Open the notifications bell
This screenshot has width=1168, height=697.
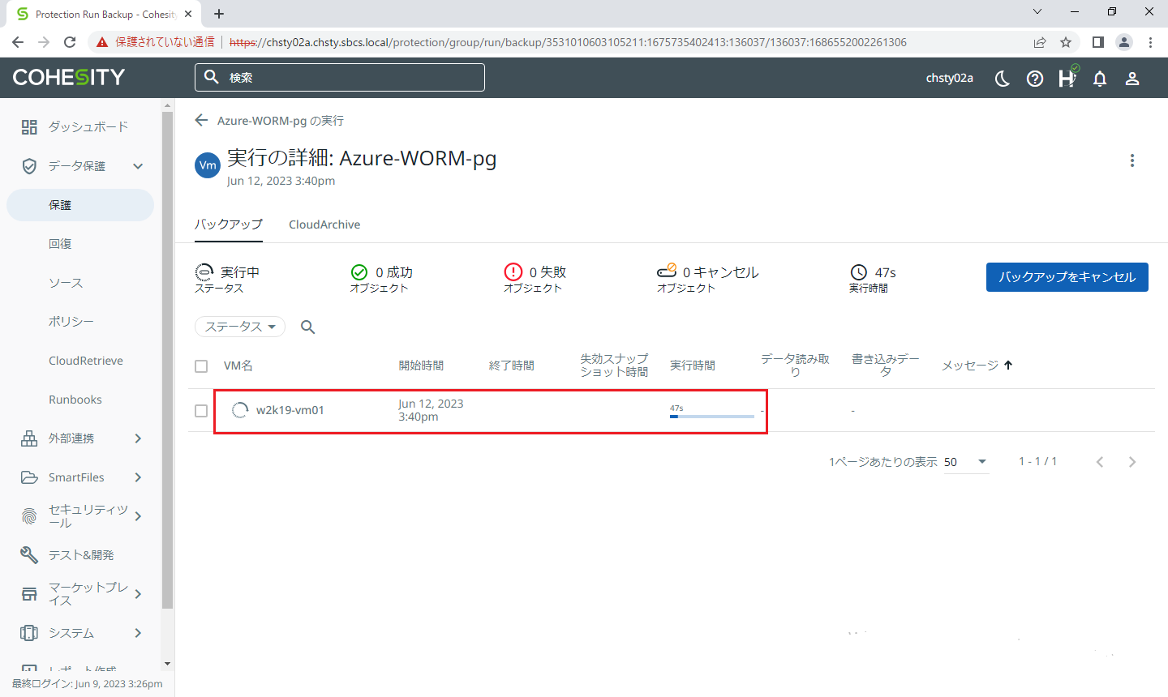point(1100,79)
